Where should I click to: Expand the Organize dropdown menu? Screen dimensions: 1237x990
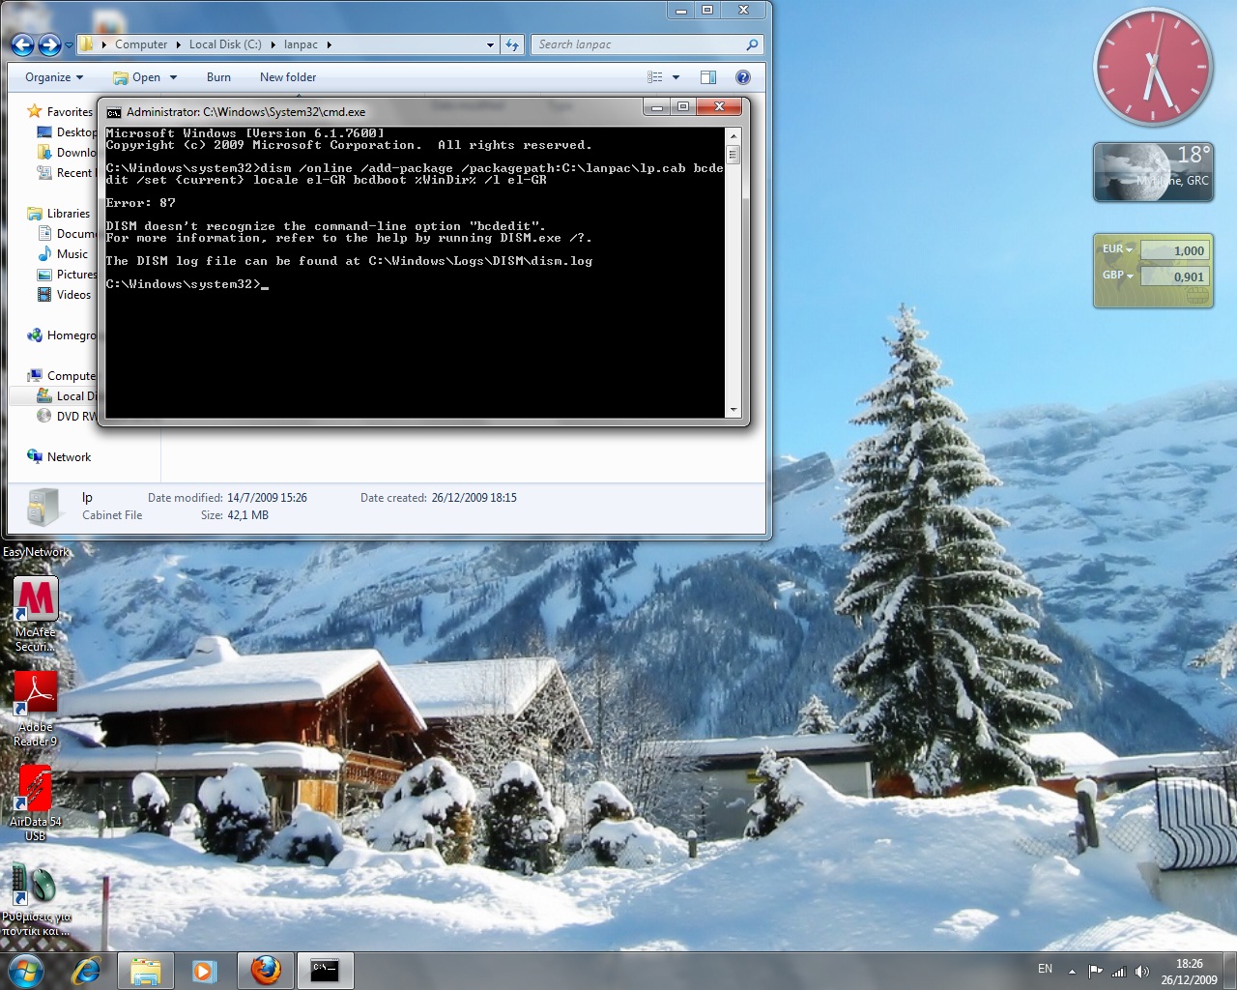54,77
